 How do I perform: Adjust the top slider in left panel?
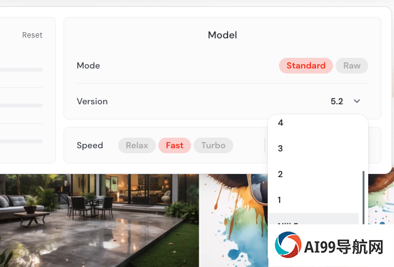21,70
